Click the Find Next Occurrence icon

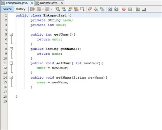coord(70,9)
